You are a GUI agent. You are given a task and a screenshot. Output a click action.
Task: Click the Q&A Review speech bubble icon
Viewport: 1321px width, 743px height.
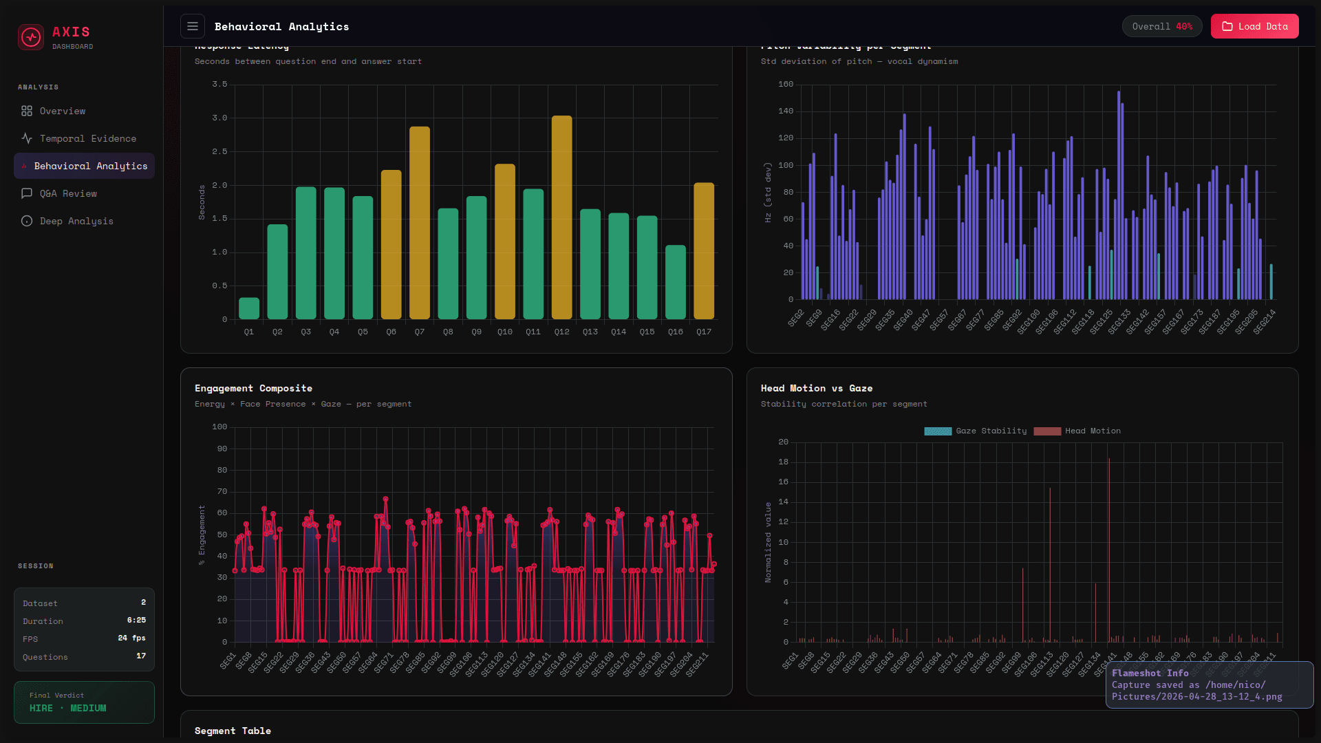pyautogui.click(x=27, y=193)
